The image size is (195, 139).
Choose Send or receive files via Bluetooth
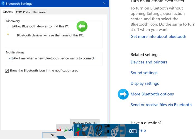(x=161, y=105)
